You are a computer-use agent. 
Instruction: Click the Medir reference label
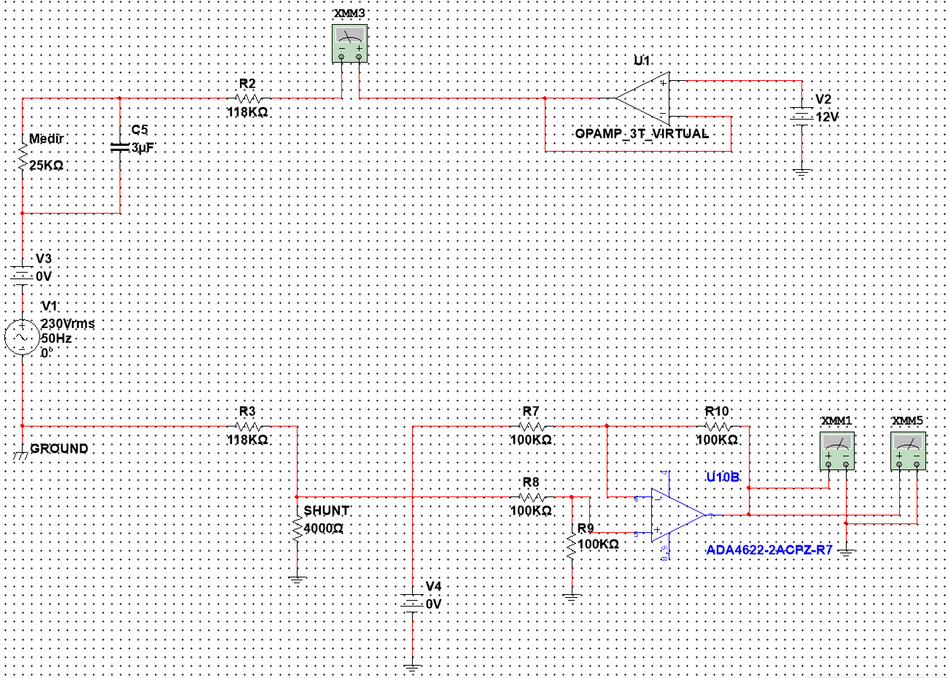pos(47,139)
